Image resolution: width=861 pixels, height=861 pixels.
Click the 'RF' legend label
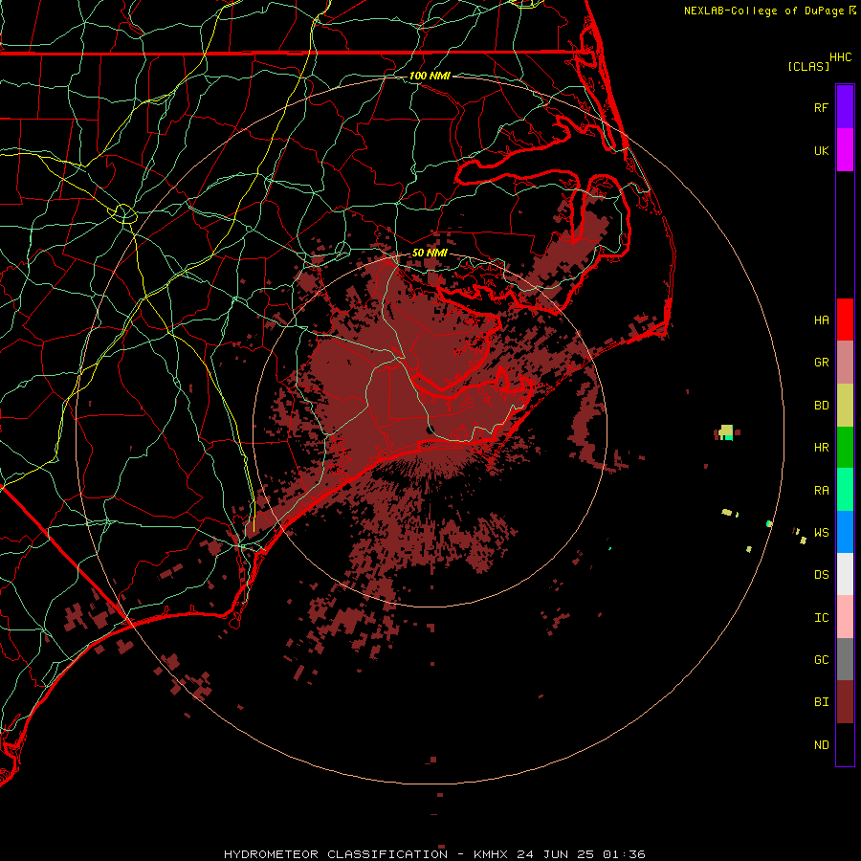(x=821, y=107)
